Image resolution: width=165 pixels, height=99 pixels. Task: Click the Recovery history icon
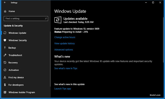(x=5, y=62)
